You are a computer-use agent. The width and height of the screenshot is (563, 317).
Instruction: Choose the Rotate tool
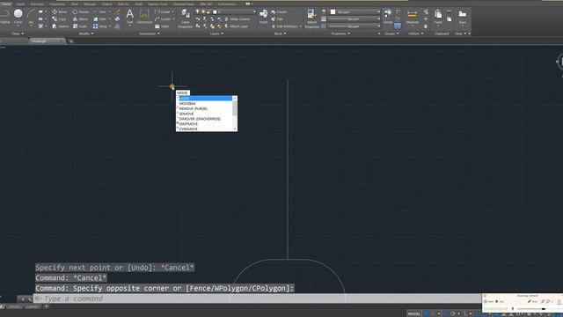[x=80, y=11]
